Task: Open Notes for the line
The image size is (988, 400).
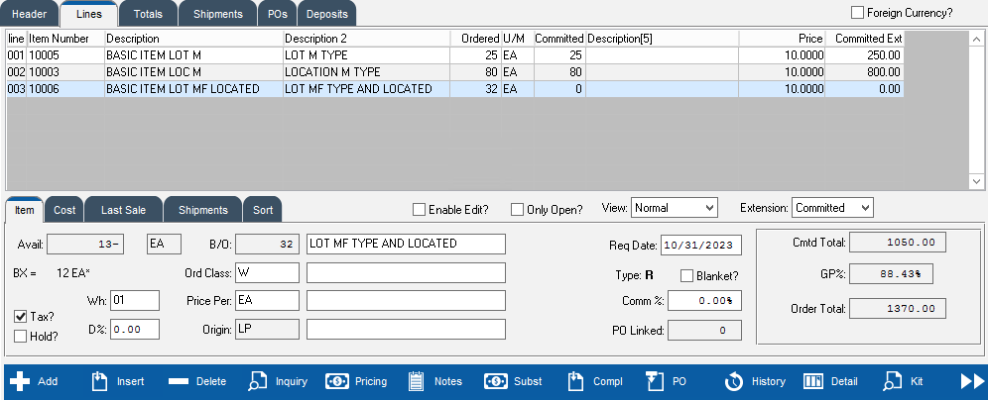Action: 417,381
